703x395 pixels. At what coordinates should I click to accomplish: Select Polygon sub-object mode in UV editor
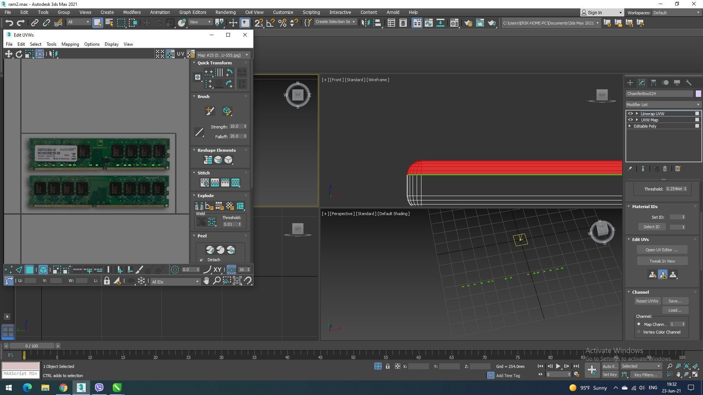[29, 270]
